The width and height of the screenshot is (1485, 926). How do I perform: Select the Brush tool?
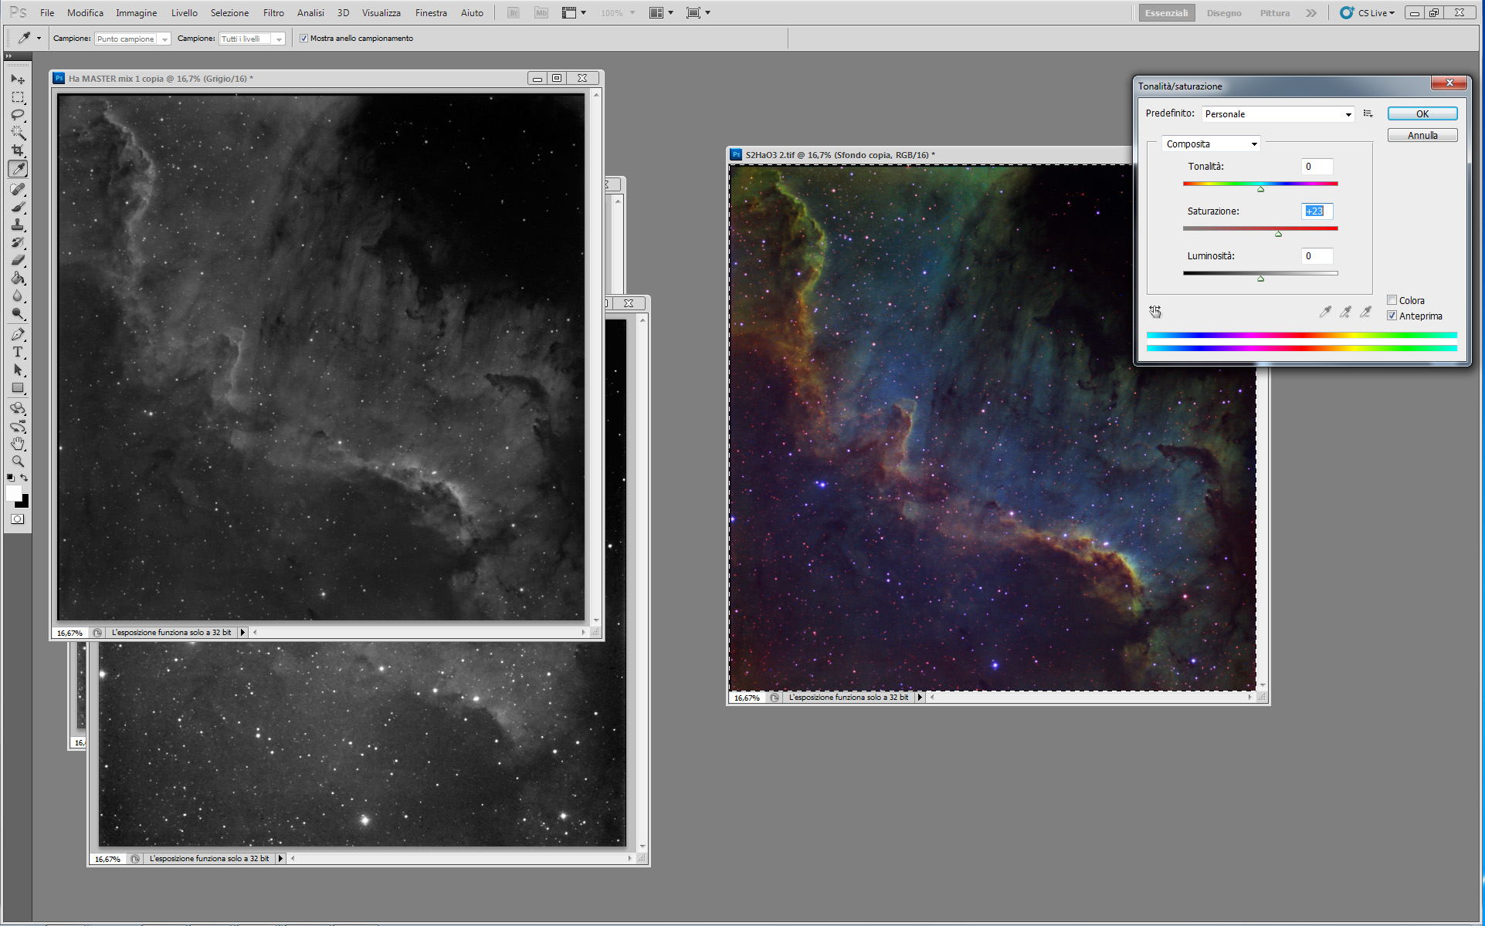pos(18,207)
